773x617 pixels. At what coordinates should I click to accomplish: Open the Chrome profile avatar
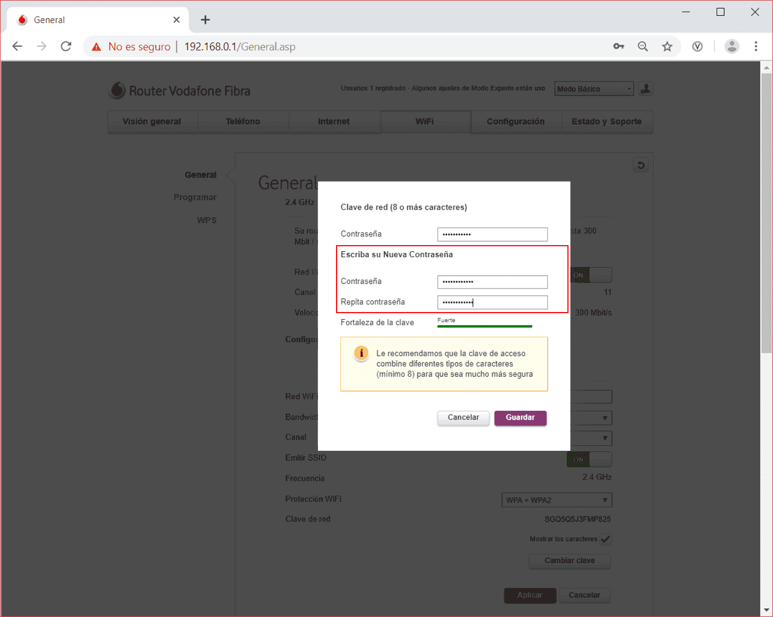coord(731,47)
